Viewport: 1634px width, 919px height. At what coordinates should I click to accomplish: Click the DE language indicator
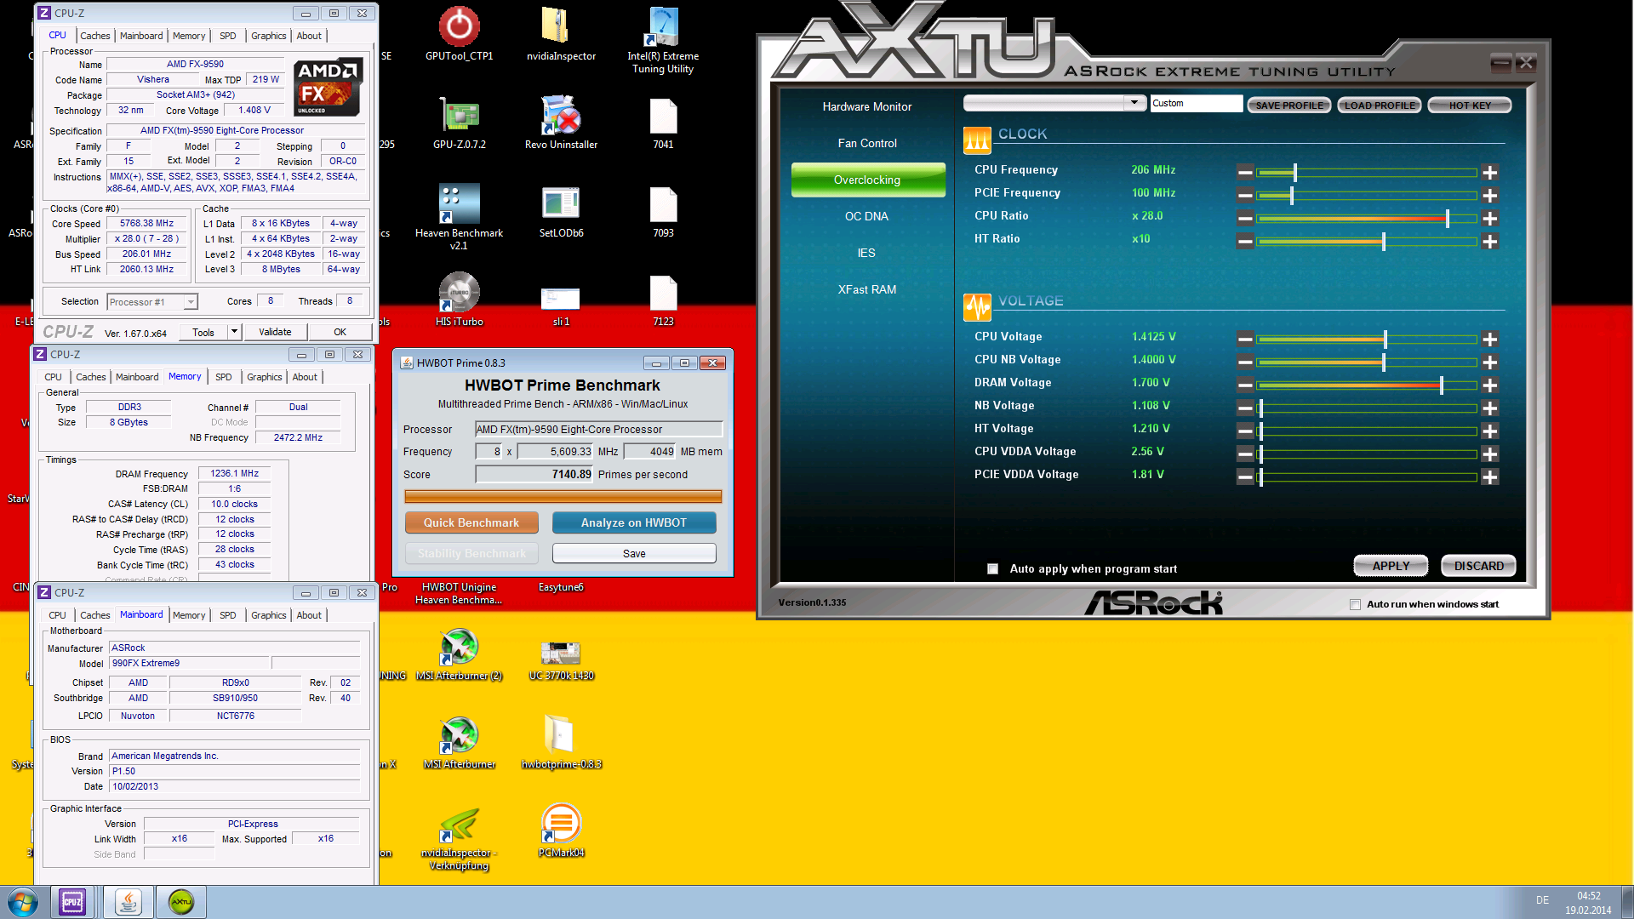[x=1542, y=900]
